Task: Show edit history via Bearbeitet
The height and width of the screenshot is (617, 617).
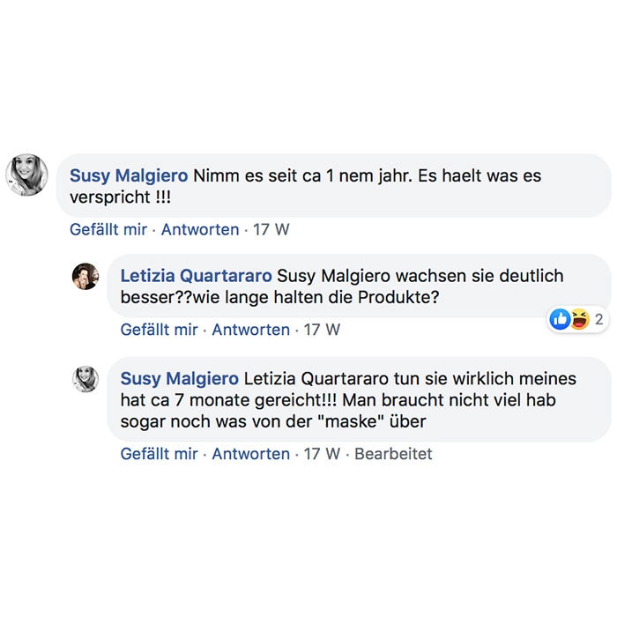Action: pos(393,455)
